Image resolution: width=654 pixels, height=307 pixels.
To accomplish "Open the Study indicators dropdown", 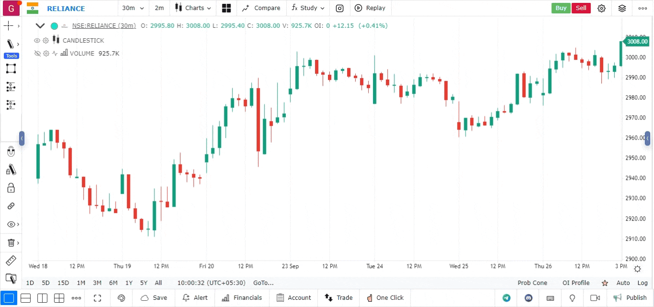I will 308,8.
